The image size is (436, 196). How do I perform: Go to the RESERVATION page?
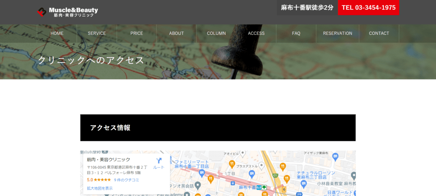point(337,34)
